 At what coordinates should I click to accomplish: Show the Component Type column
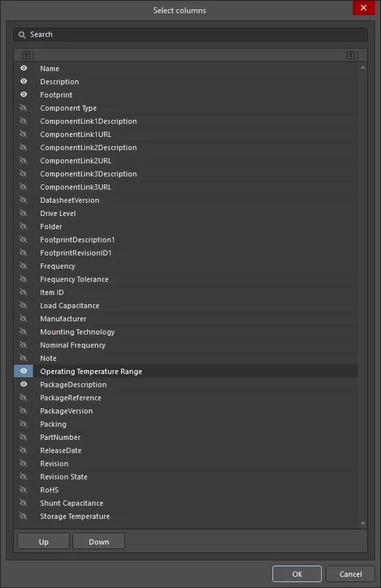[24, 108]
